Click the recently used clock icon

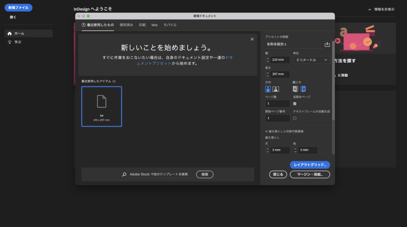coord(83,25)
